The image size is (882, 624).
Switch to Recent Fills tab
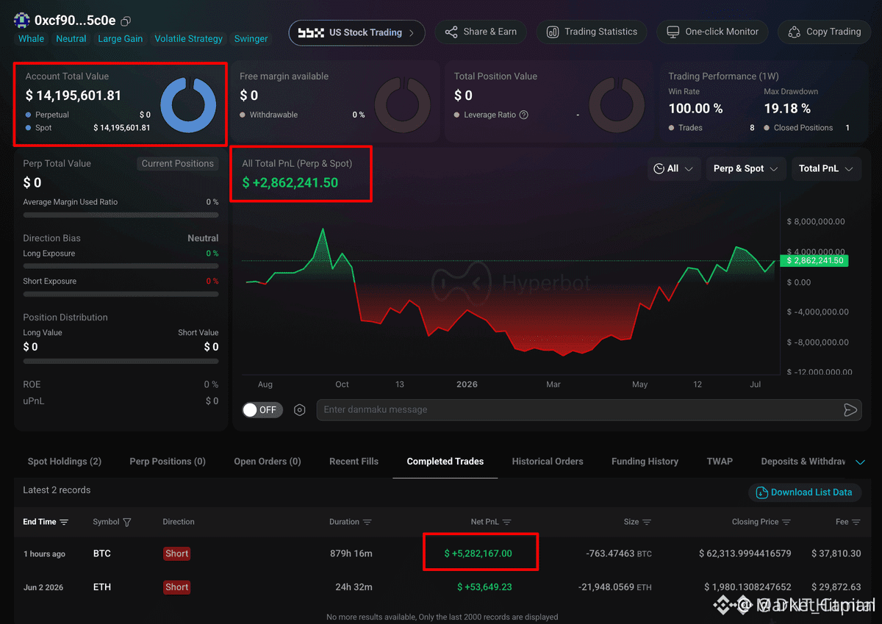(x=354, y=462)
